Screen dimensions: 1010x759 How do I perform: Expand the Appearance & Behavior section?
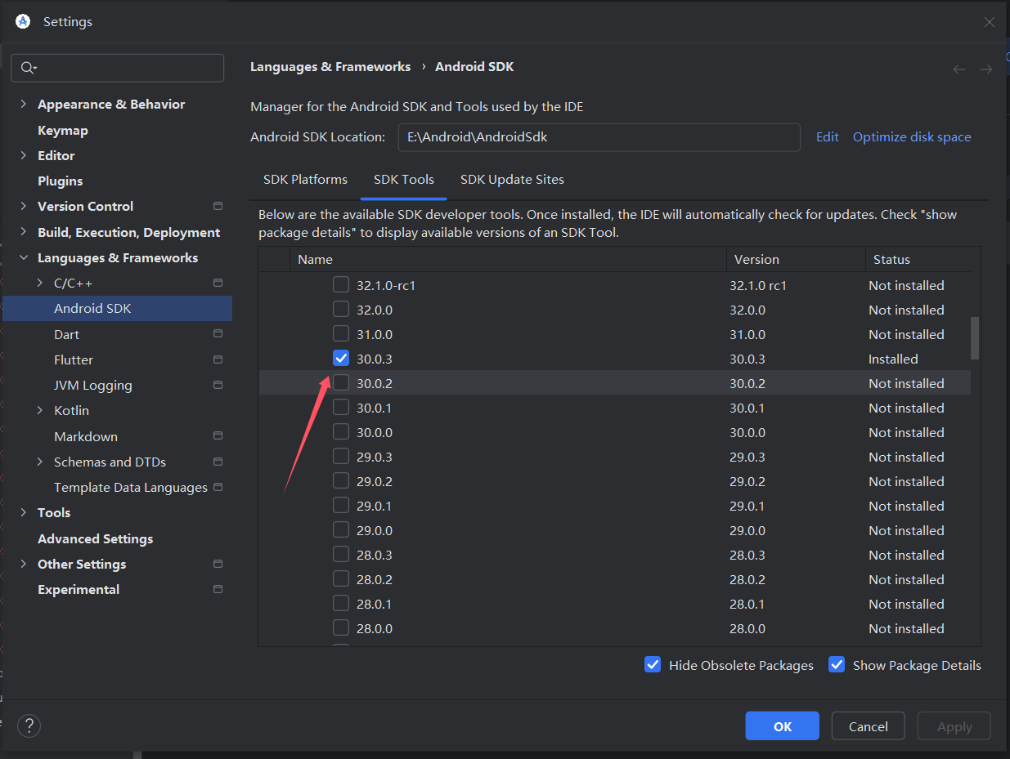[22, 105]
